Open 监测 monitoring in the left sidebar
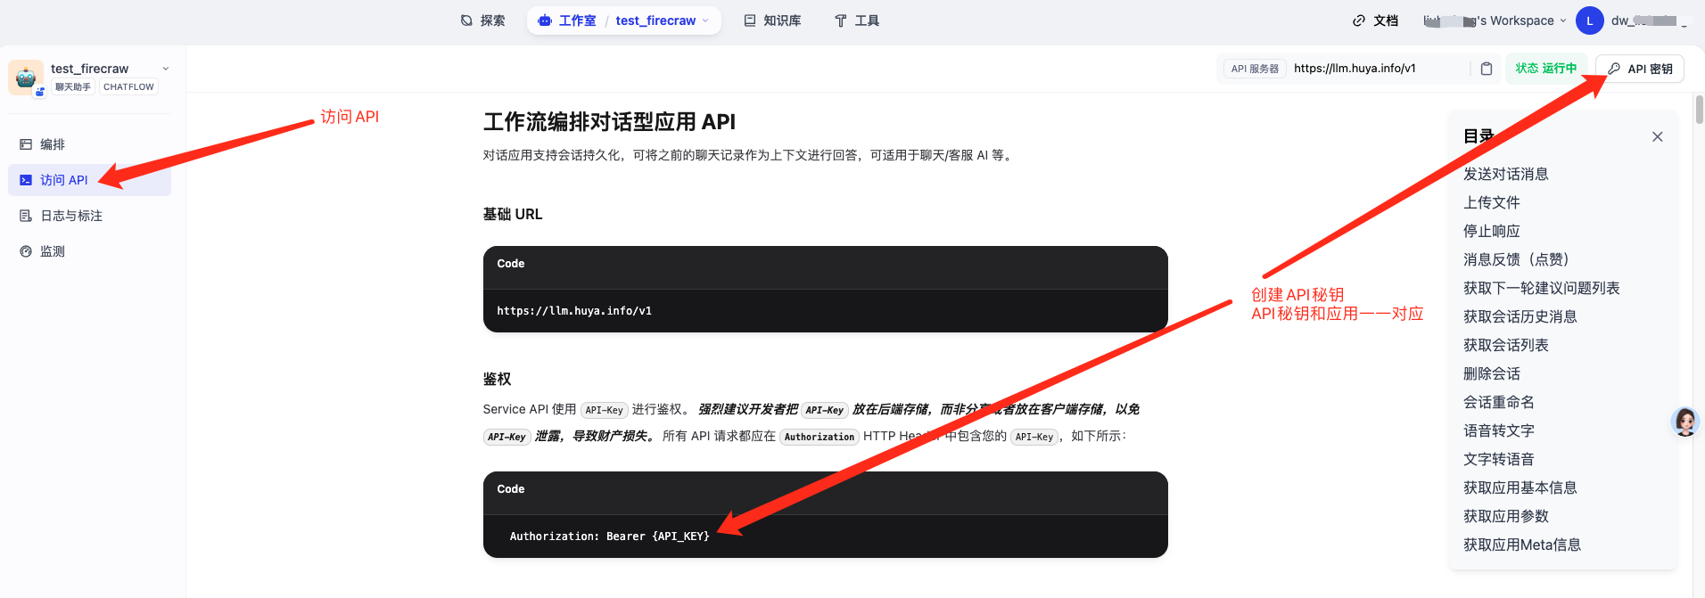Screen dimensions: 1705x598 (x=53, y=251)
